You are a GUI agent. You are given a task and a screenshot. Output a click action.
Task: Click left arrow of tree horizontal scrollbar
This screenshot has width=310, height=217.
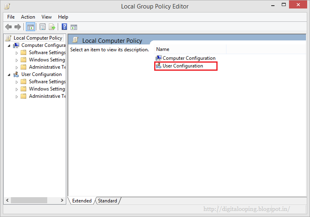pyautogui.click(x=7, y=200)
